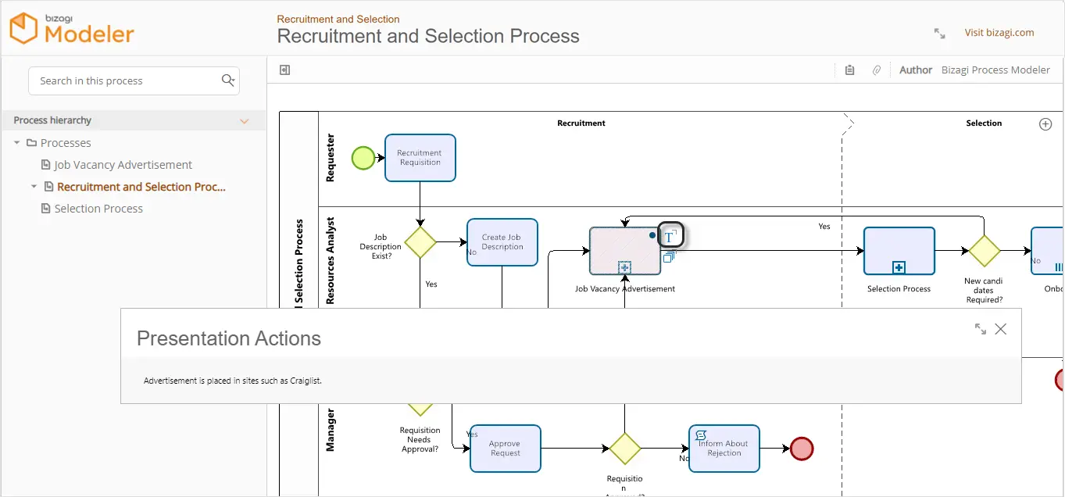This screenshot has height=497, width=1065.
Task: Click the Advertisement is placed in sites text
Action: [x=233, y=381]
